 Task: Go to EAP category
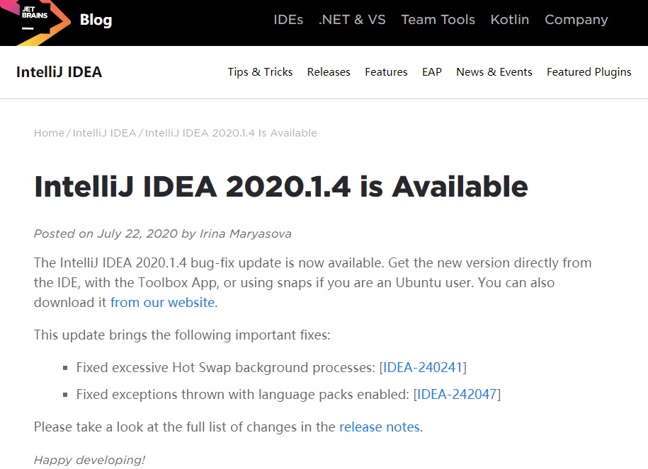(432, 72)
